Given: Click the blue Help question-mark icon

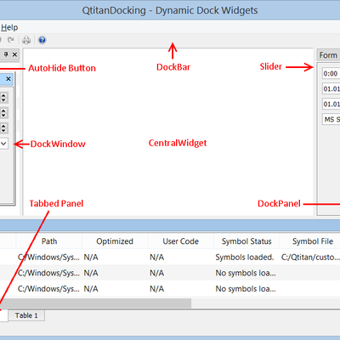Looking at the screenshot, I should (x=42, y=40).
